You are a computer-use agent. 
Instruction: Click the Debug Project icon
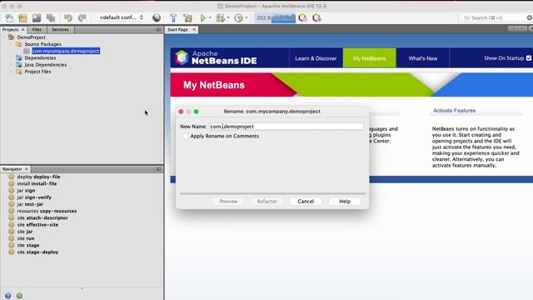click(x=221, y=17)
